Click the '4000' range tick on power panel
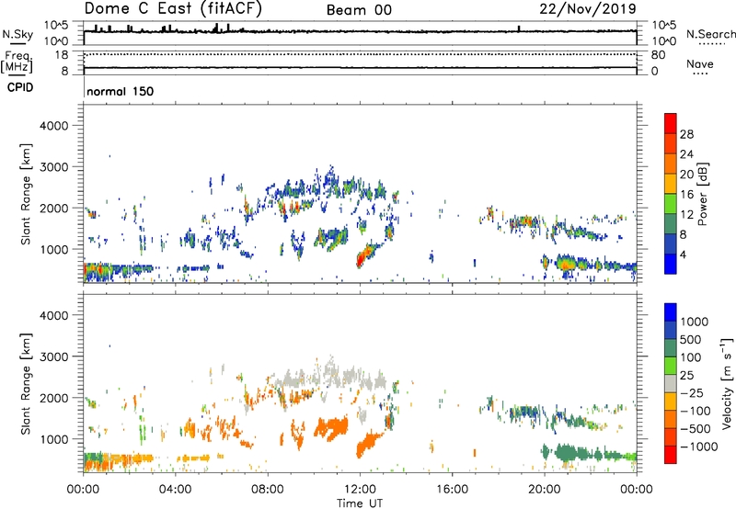This screenshot has width=736, height=509. pyautogui.click(x=54, y=126)
